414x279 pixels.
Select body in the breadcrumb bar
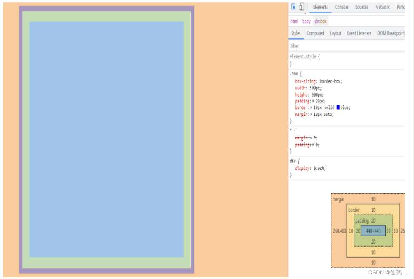click(306, 21)
